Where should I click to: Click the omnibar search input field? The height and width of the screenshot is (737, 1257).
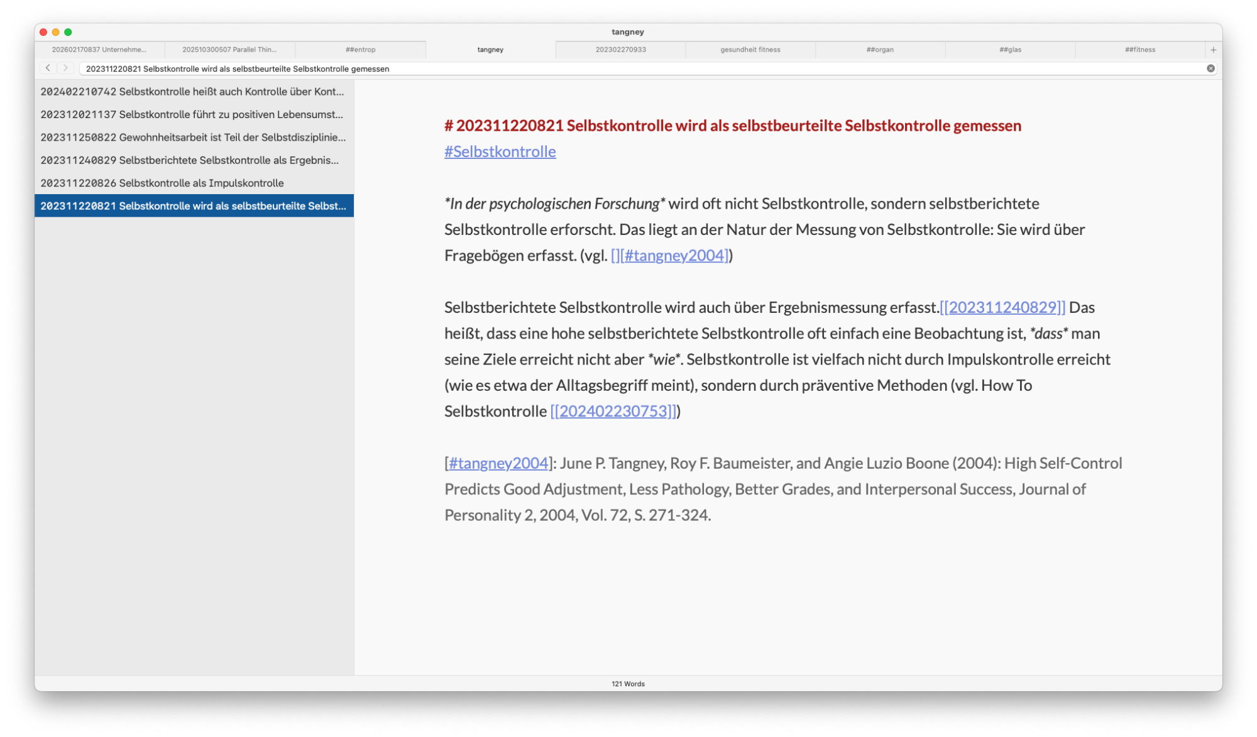628,68
